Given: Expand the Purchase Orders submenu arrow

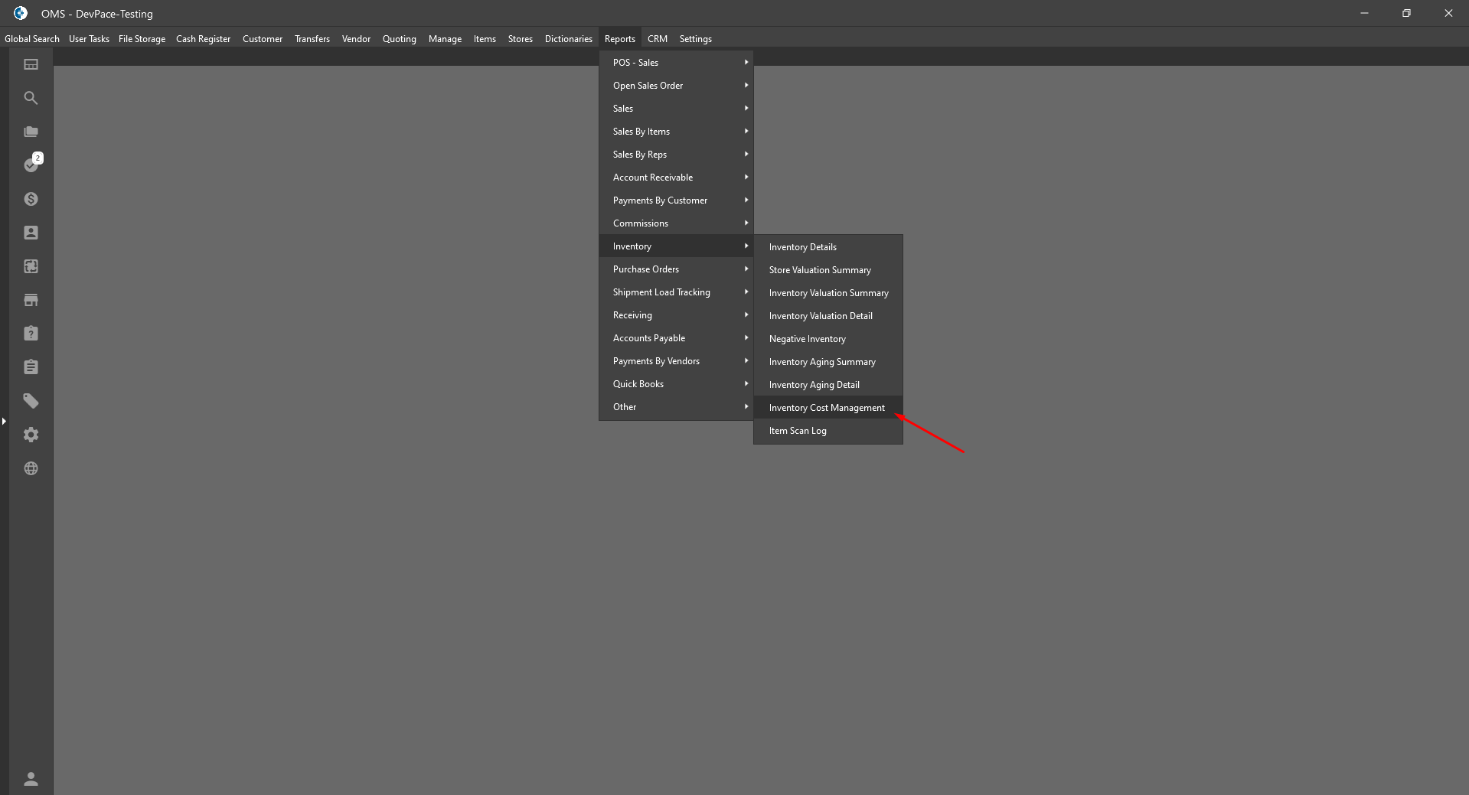Looking at the screenshot, I should (x=746, y=269).
